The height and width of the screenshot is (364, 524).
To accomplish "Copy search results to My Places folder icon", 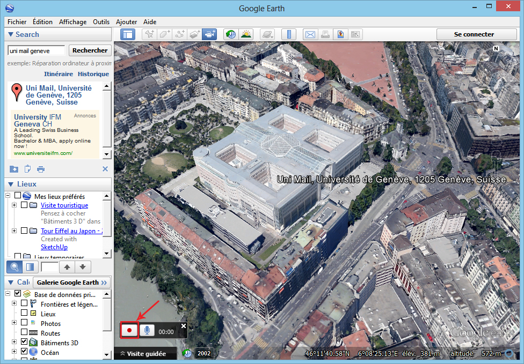I will click(x=14, y=169).
